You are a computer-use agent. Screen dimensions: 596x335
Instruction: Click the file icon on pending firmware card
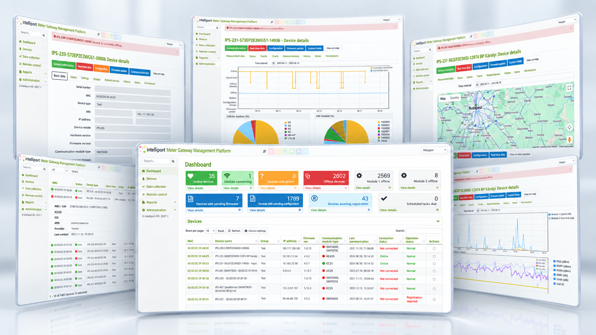(191, 199)
